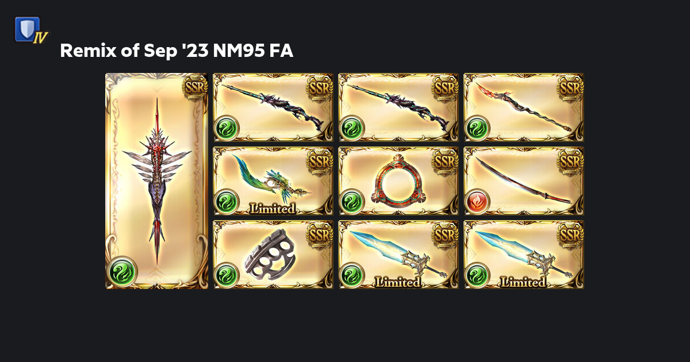The width and height of the screenshot is (690, 362).
Task: Click the SSR badge on mainhand weapon
Action: click(194, 87)
